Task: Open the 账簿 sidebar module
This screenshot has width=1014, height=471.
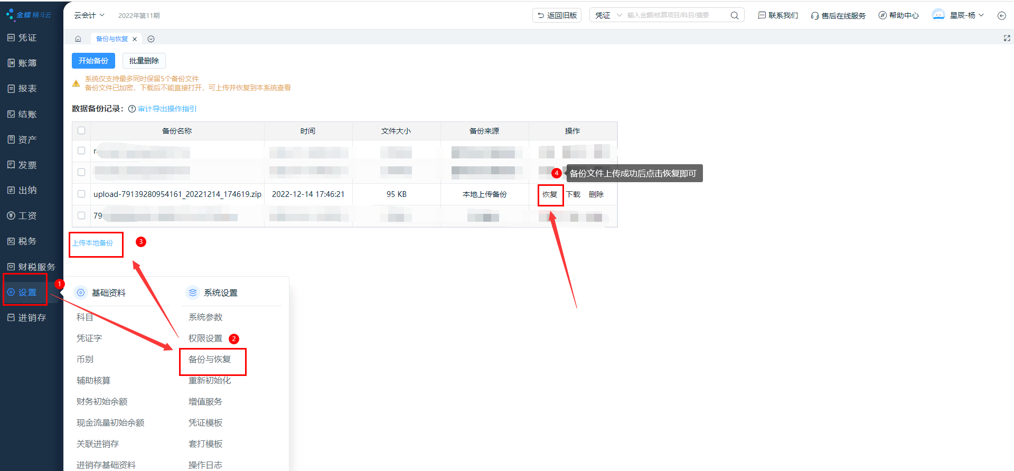Action: pos(22,63)
